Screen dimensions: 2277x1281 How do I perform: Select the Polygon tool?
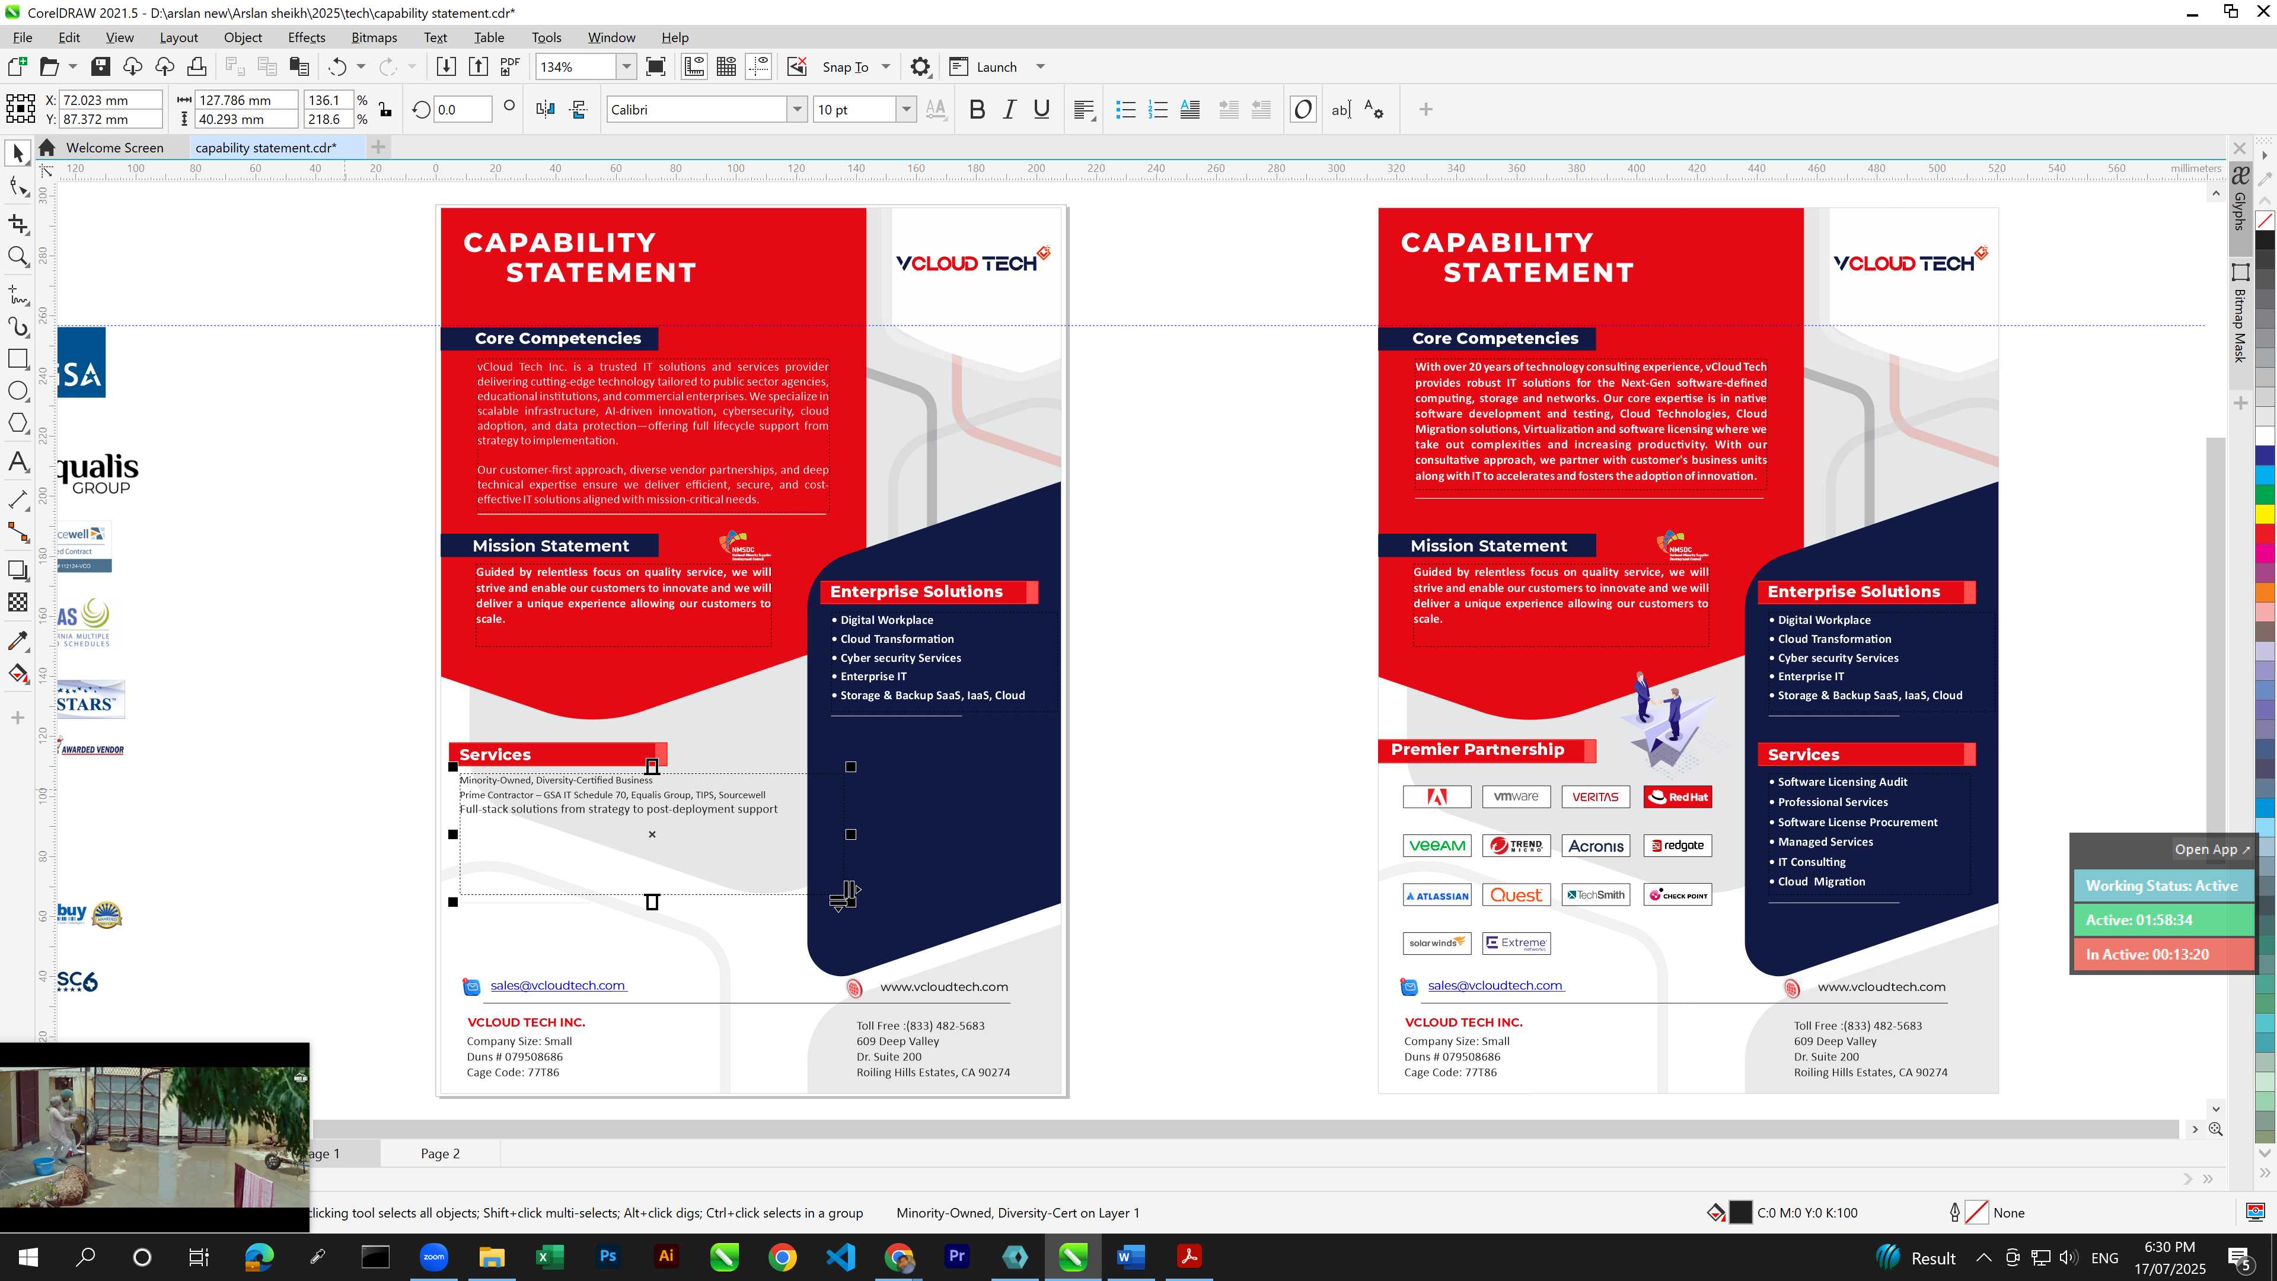(18, 423)
